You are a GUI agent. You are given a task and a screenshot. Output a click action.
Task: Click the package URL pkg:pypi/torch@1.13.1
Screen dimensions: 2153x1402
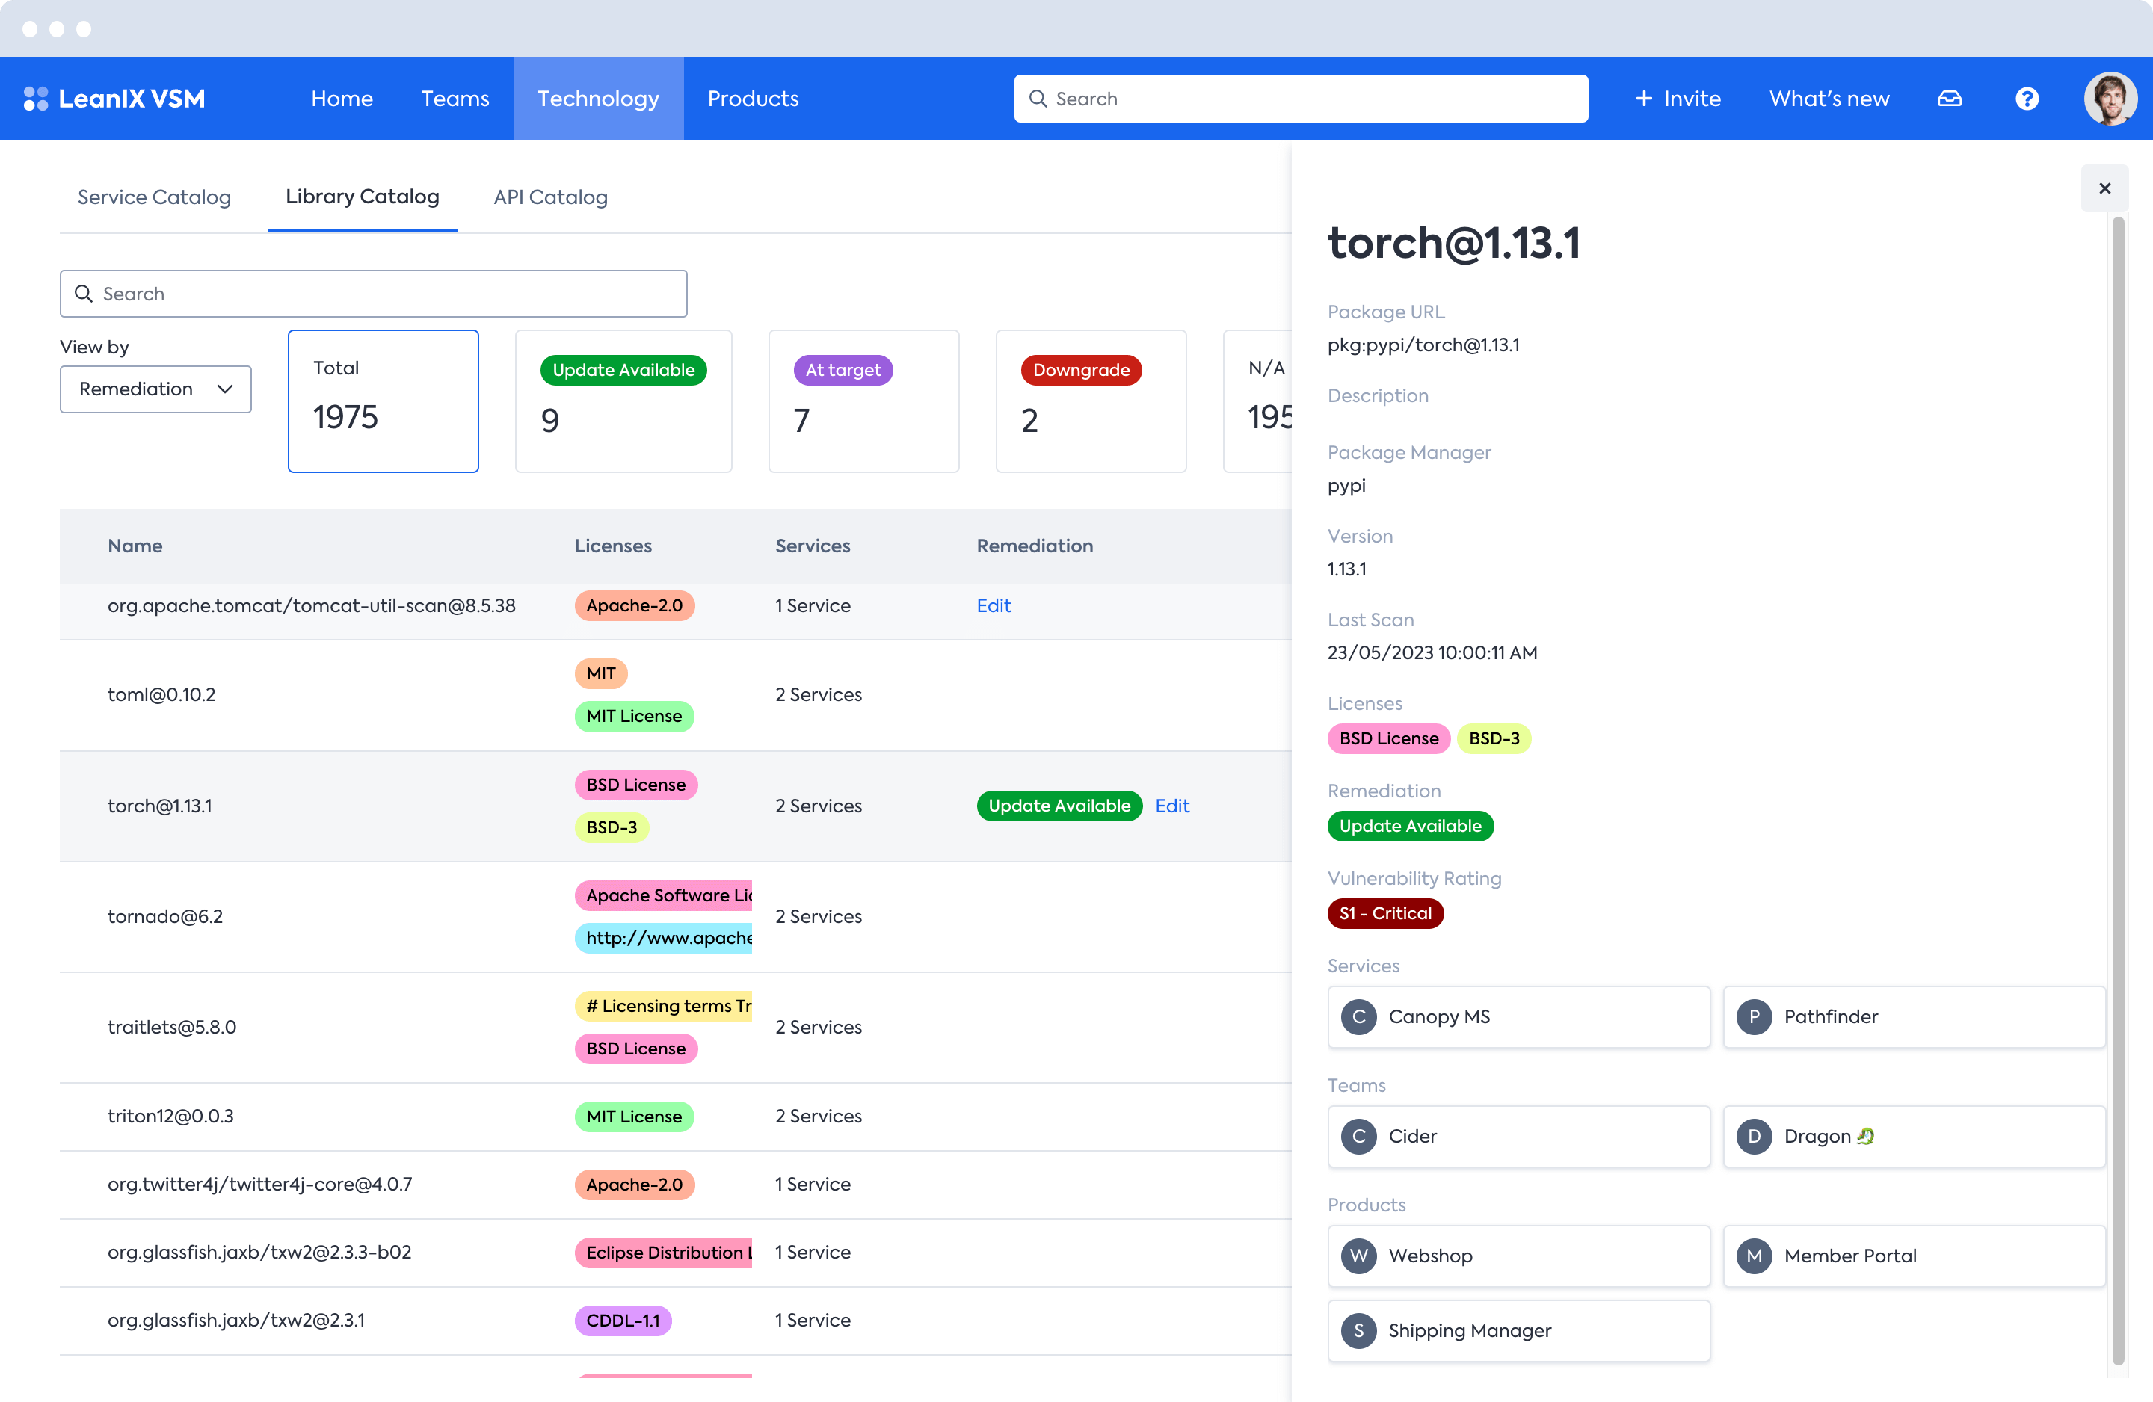tap(1423, 345)
